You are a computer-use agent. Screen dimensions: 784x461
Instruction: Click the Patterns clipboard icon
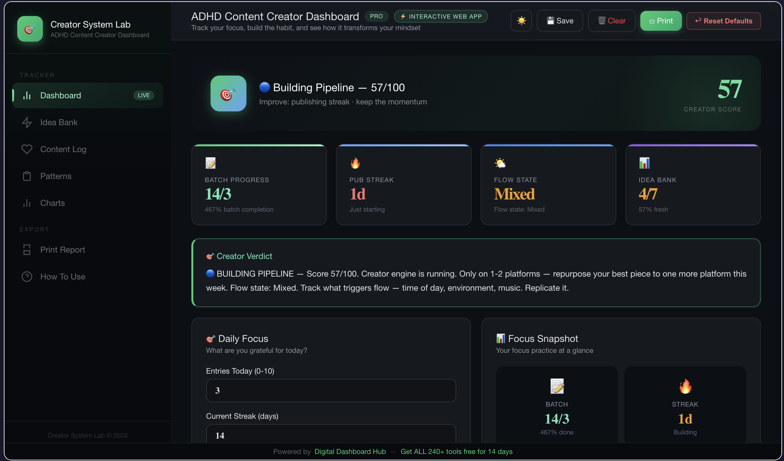point(27,176)
